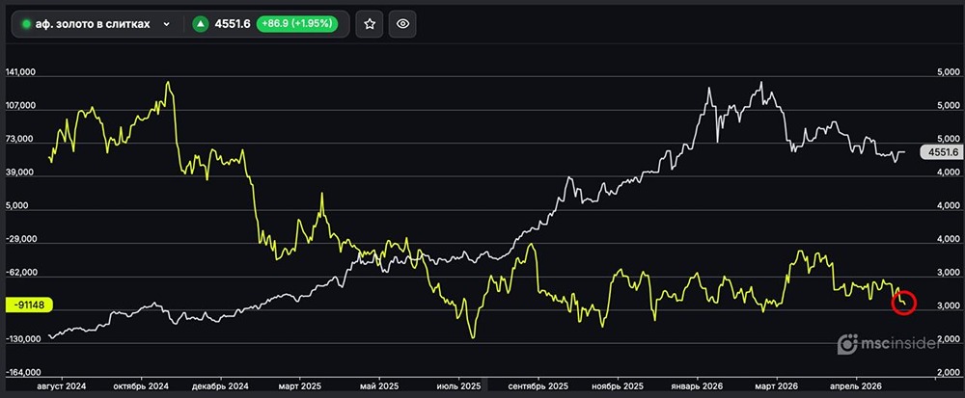Open the аф. золото в слитках dropdown
Image resolution: width=965 pixels, height=398 pixels.
click(x=97, y=24)
